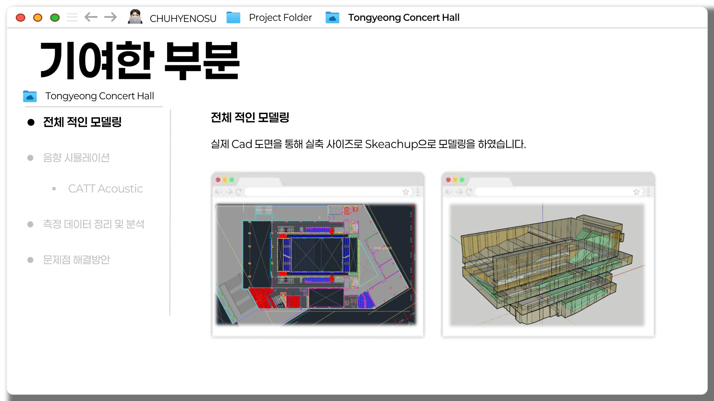This screenshot has width=714, height=401.
Task: Select 전체 적인 모델링 sidebar item
Action: (82, 122)
